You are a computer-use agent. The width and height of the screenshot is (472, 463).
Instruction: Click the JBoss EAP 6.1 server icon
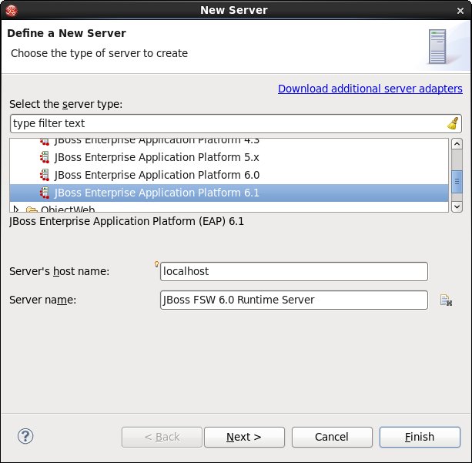pos(45,193)
